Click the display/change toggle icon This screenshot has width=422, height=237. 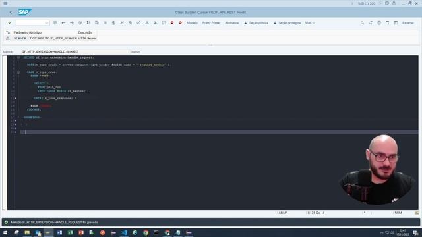(x=80, y=23)
